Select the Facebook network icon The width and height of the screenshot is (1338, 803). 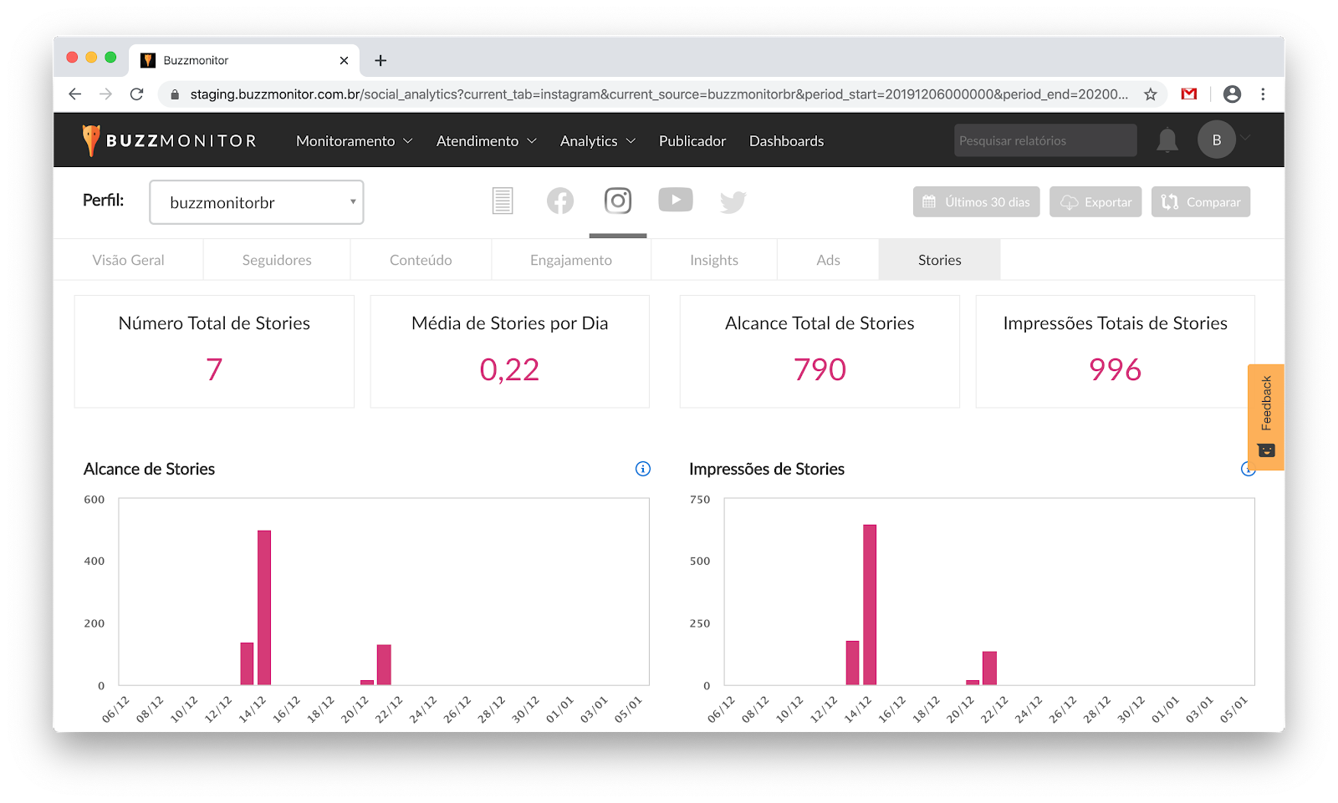(559, 201)
